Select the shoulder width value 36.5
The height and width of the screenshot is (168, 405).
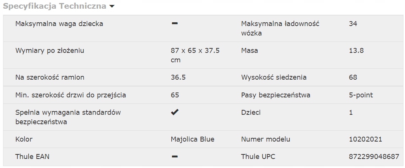pyautogui.click(x=178, y=77)
